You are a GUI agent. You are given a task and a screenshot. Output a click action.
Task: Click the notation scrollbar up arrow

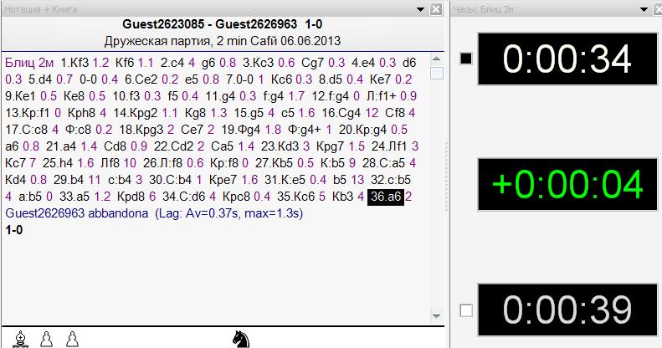tap(436, 59)
